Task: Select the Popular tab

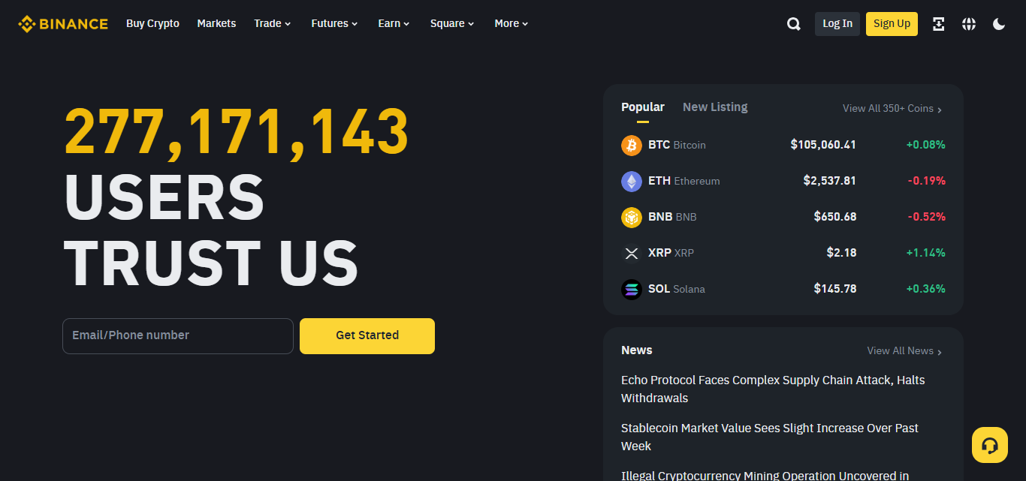Action: (x=643, y=107)
